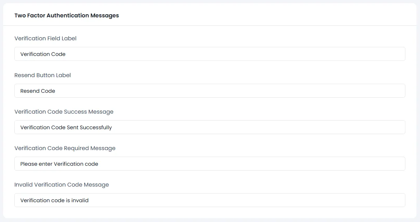Click the Verification Code Required Message input
This screenshot has width=420, height=222.
click(209, 164)
